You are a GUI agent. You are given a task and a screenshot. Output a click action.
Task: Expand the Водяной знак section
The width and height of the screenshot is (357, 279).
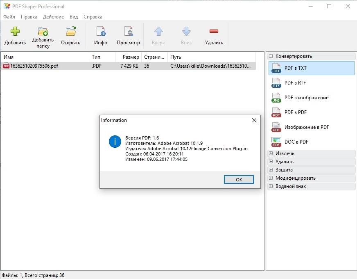(271, 186)
